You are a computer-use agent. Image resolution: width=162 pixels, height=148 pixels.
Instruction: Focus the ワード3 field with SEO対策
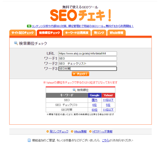tap(87, 69)
